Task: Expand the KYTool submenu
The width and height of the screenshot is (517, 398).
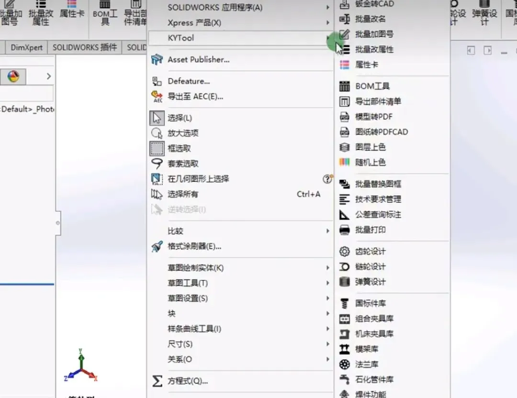Action: [x=241, y=38]
